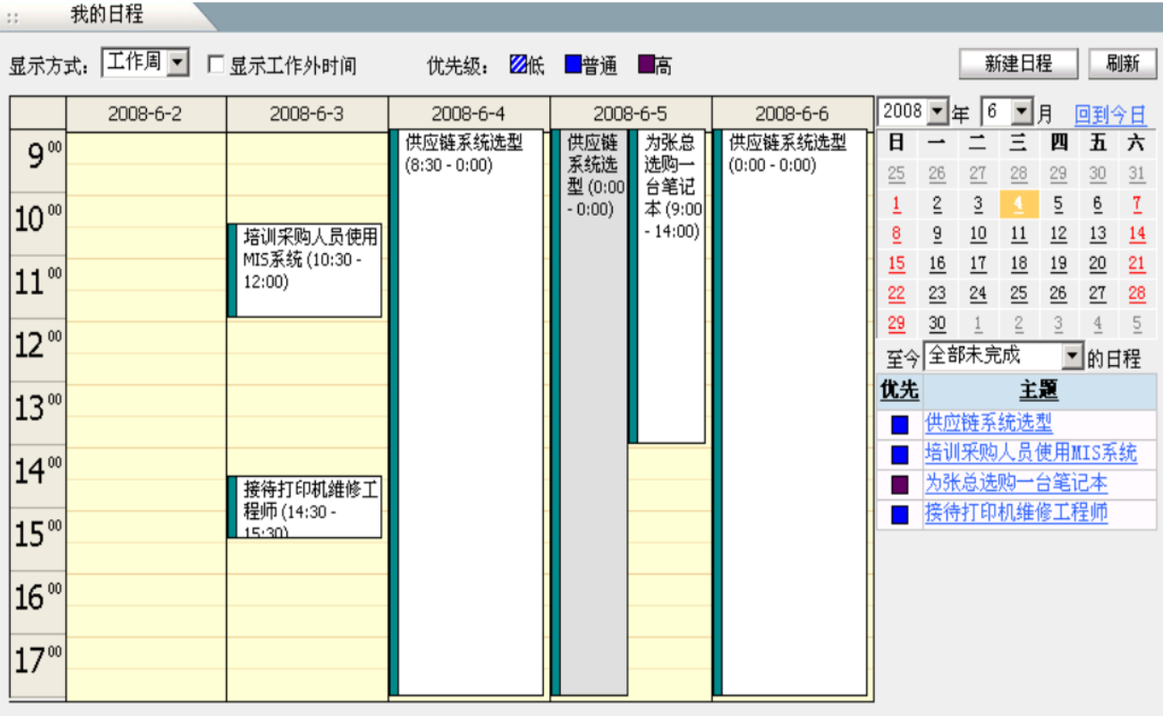1163x716 pixels.
Task: Click the 2008-6-2 day column header
Action: click(146, 114)
